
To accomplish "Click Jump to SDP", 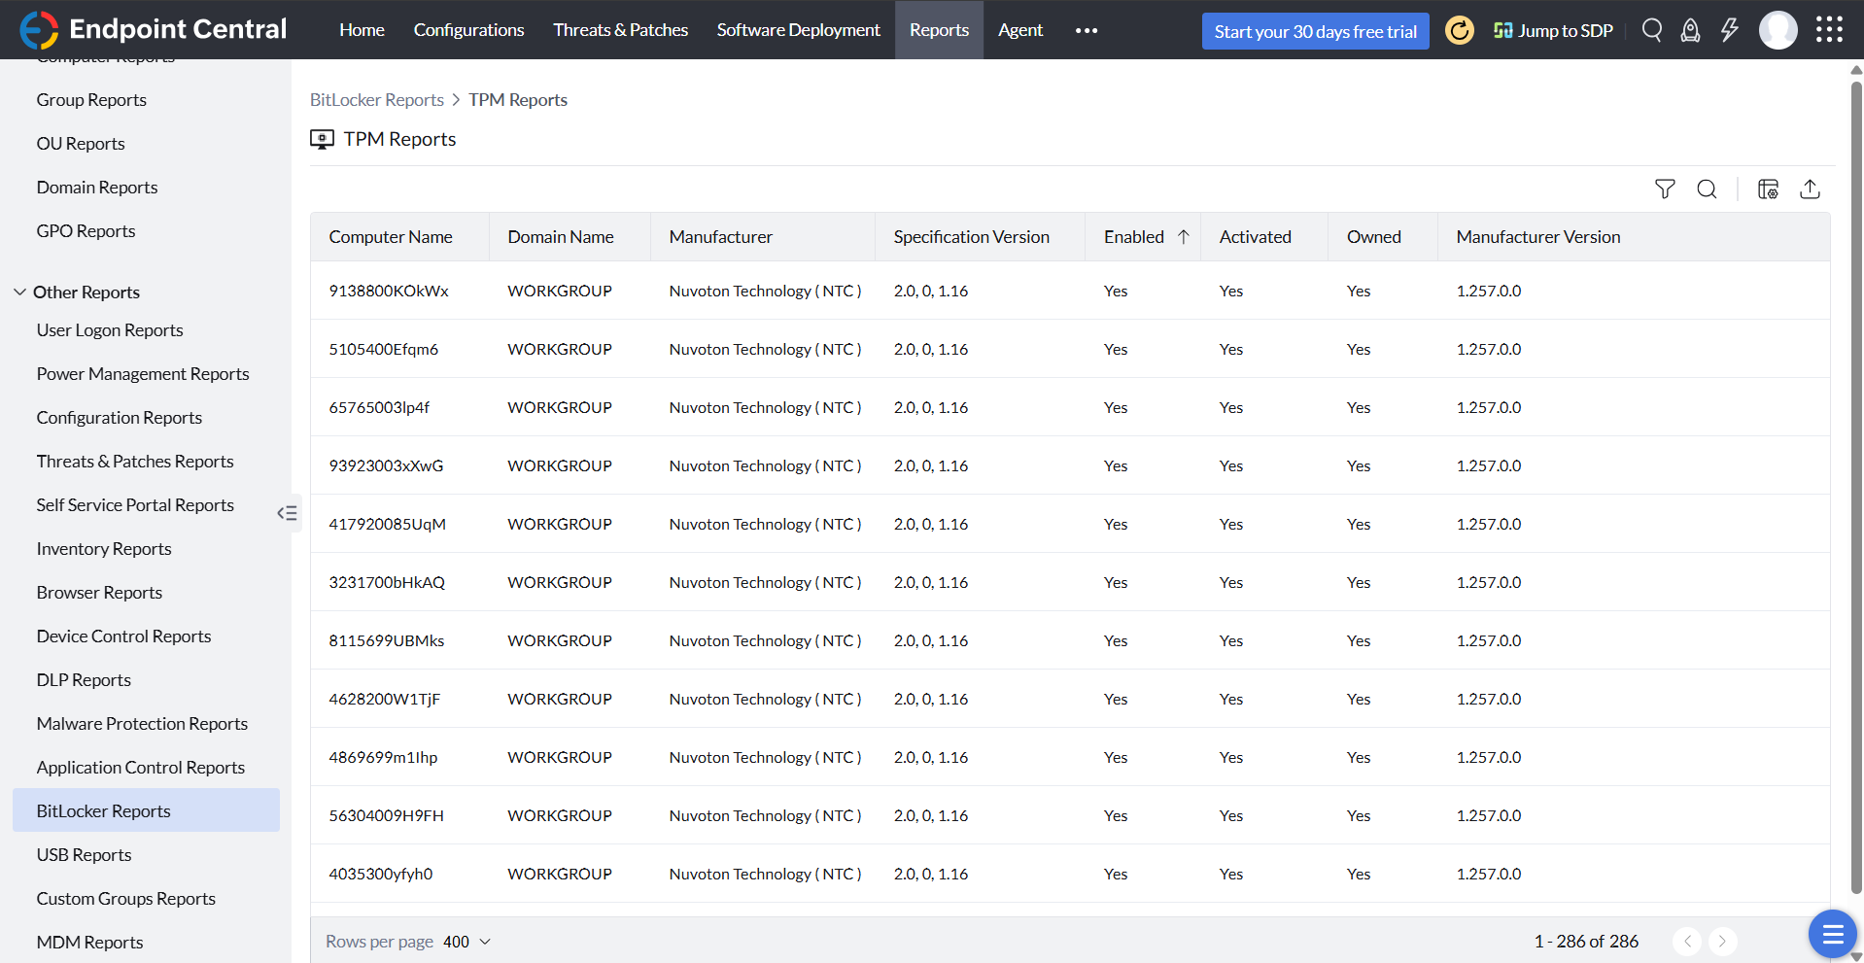I will tap(1553, 30).
